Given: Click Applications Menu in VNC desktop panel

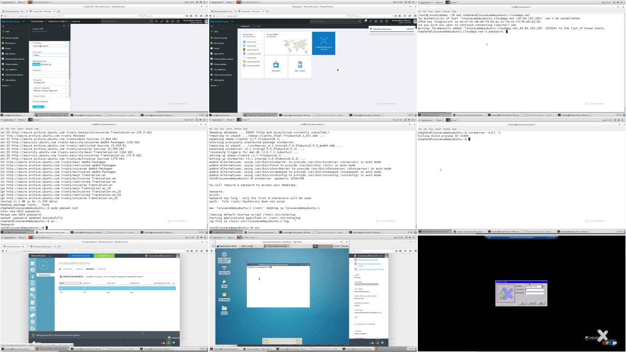Looking at the screenshot, I should point(226,246).
